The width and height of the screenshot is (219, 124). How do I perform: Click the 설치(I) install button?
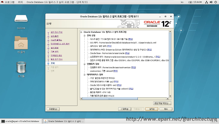pyautogui.click(x=152, y=109)
